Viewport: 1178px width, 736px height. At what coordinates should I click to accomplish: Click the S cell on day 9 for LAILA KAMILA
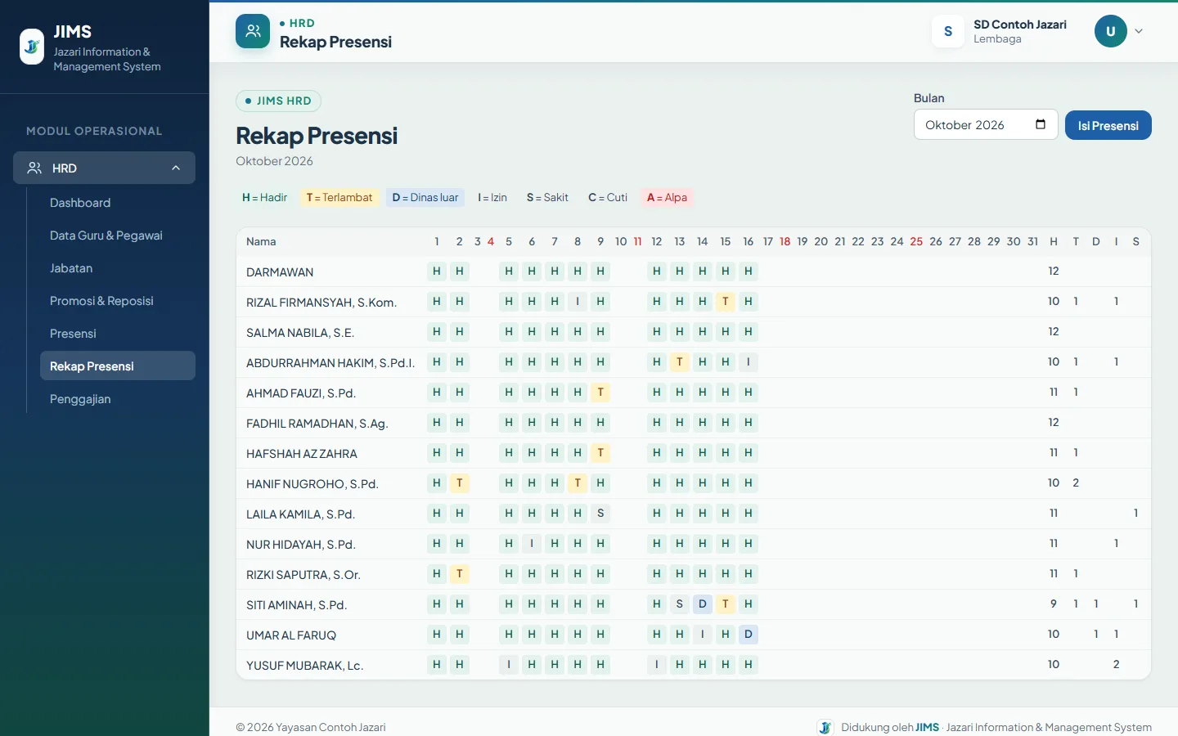(x=600, y=514)
